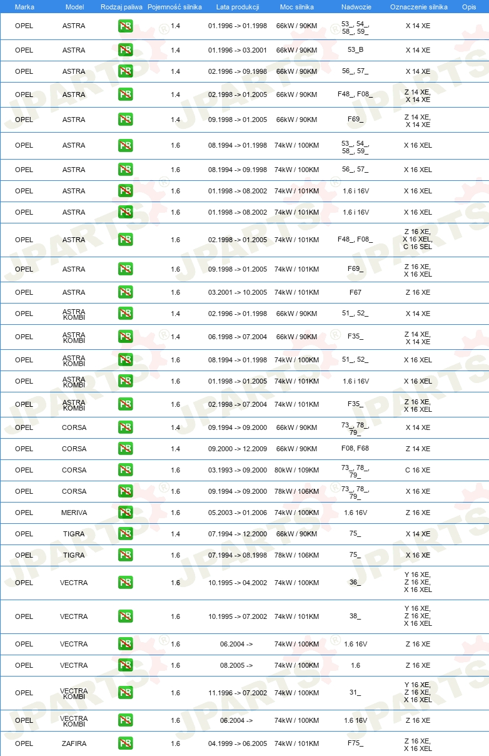The width and height of the screenshot is (489, 756).
Task: Select the fuel icon in the TIGRA 1.6 row
Action: coord(125,555)
